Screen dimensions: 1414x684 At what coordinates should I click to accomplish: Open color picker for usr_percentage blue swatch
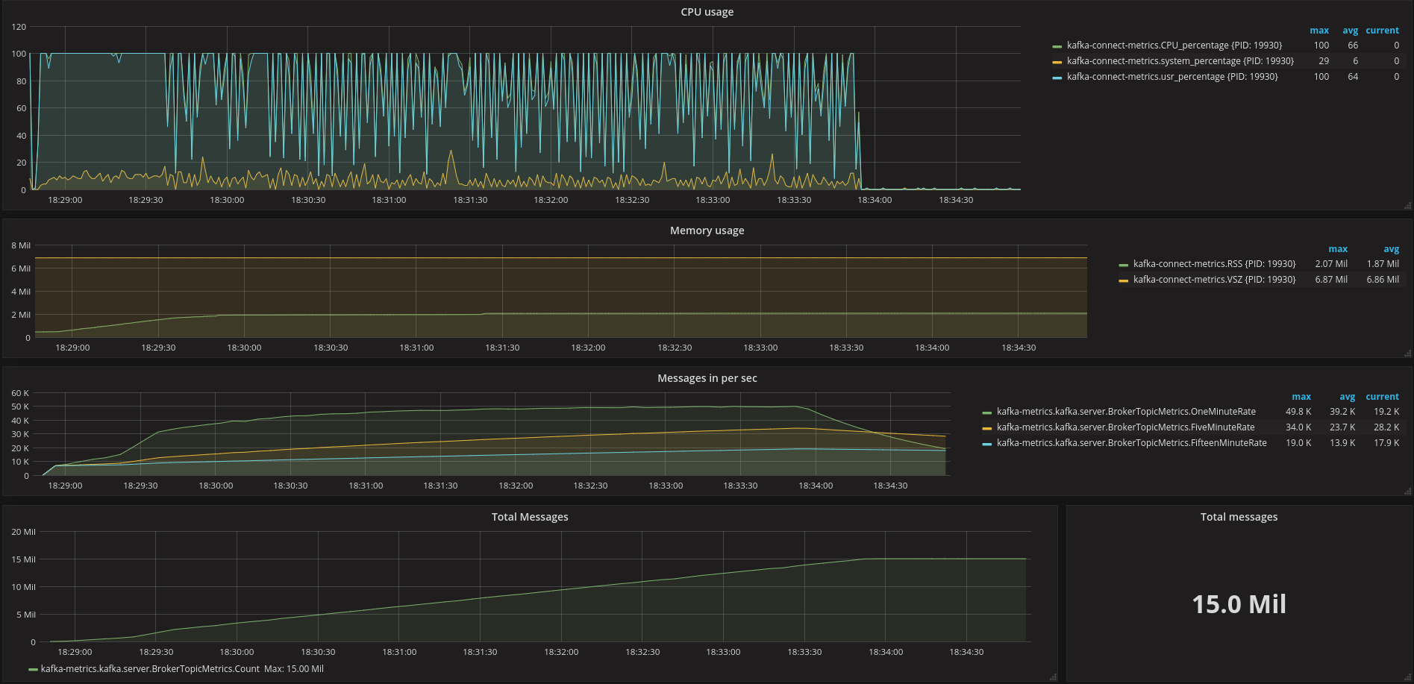click(x=1057, y=78)
